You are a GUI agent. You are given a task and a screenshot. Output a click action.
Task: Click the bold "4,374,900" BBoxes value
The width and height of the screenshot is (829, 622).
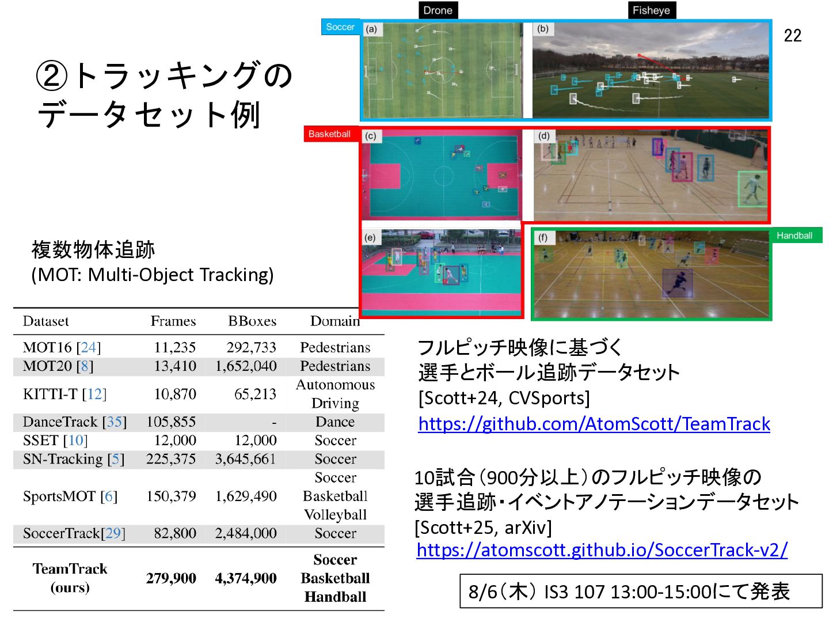point(246,578)
